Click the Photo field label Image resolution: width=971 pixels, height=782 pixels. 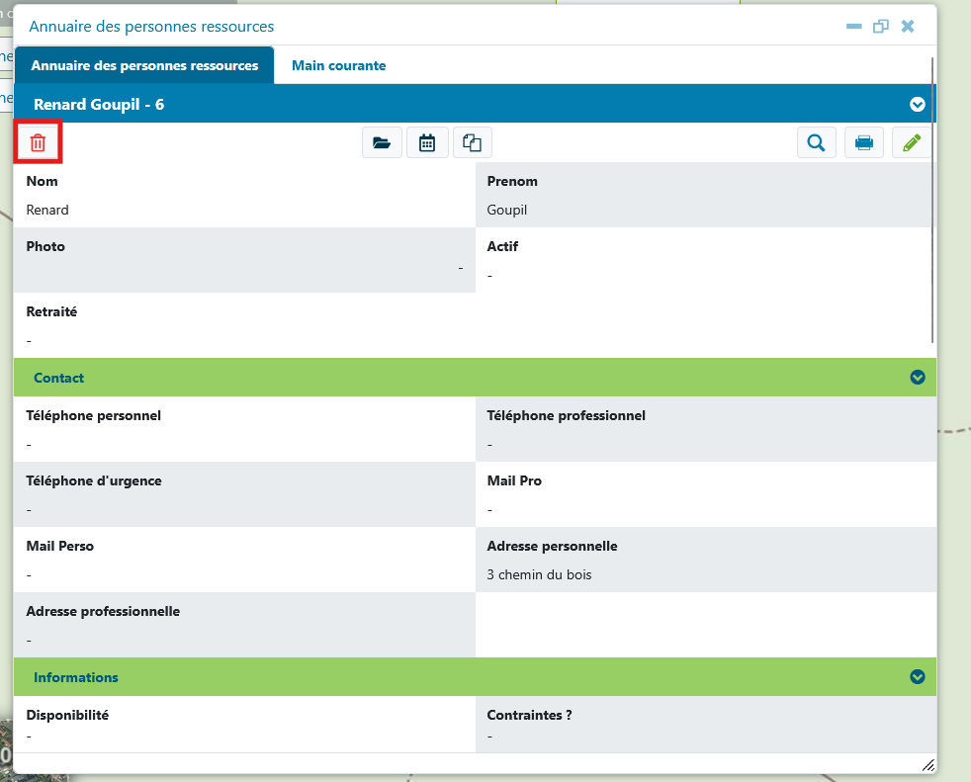[45, 246]
